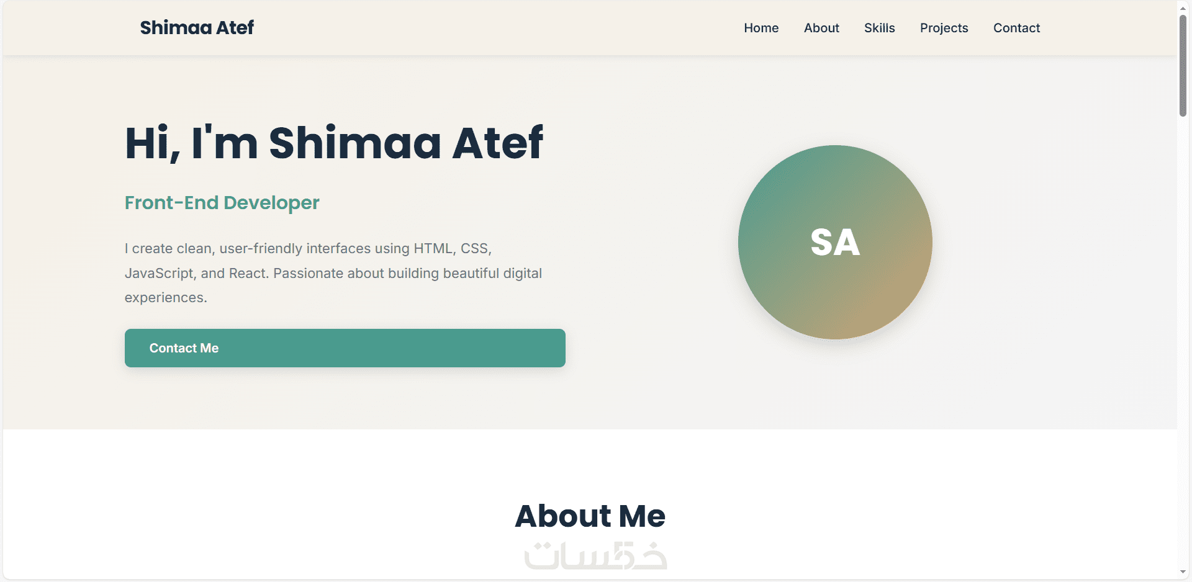Click the Arabic watermark logo

coord(595,555)
